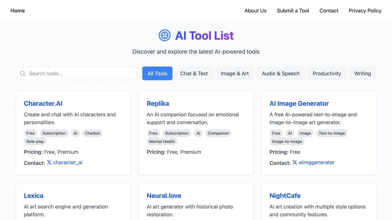This screenshot has height=220, width=392.
Task: Click Free tag on Replika card
Action: point(153,133)
